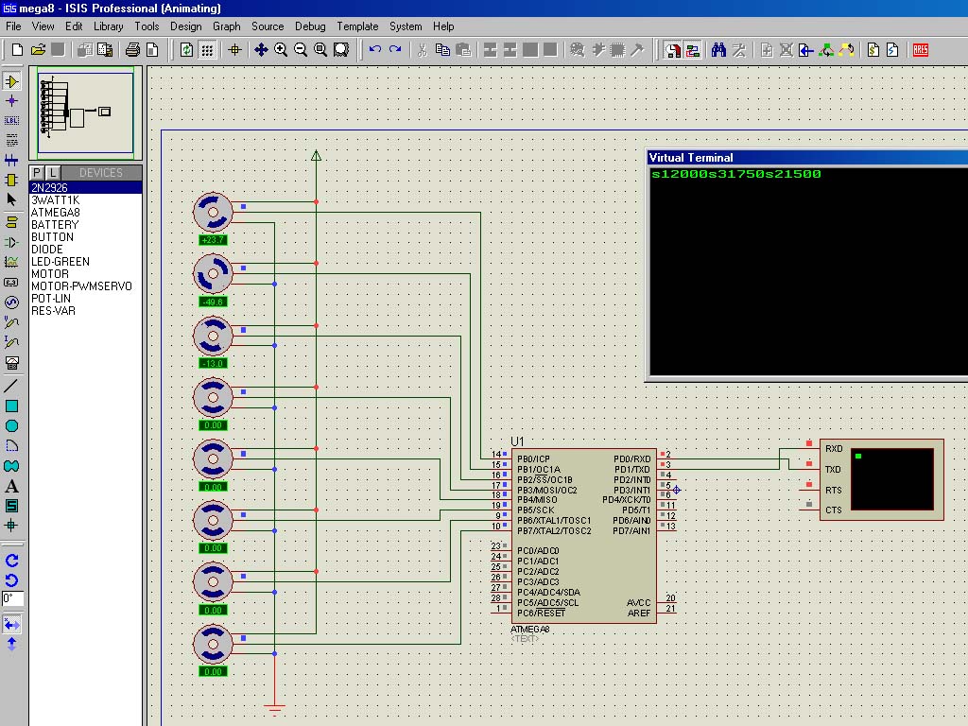
Task: Click the Print icon in toolbar
Action: point(132,50)
